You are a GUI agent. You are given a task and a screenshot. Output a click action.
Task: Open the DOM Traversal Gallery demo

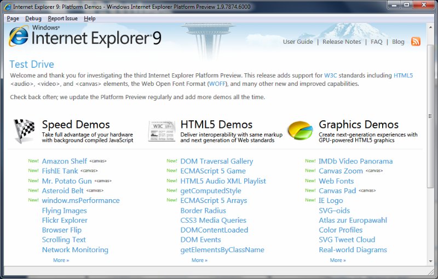point(217,161)
